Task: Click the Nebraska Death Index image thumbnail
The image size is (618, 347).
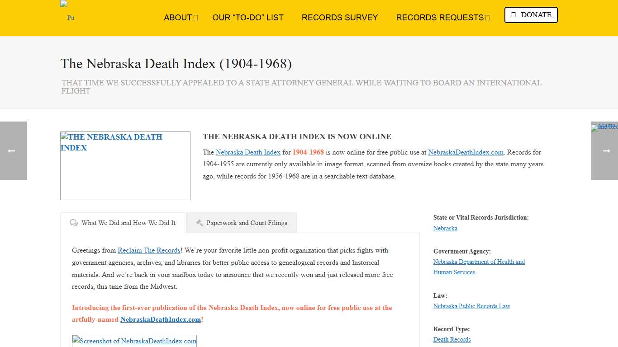Action: point(125,166)
